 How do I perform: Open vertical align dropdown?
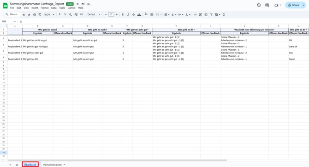click(x=173, y=15)
